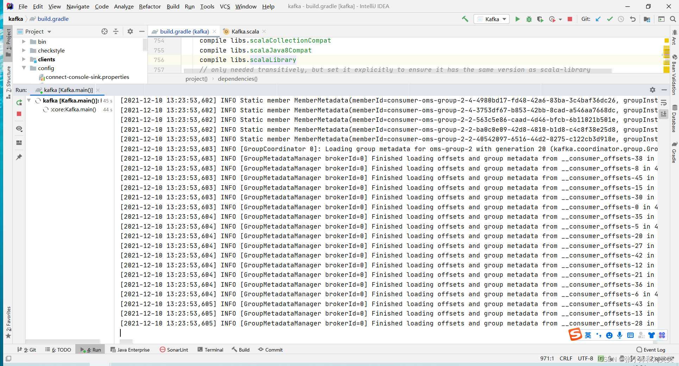679x366 pixels.
Task: Open the Git tool window button
Action: (27, 350)
